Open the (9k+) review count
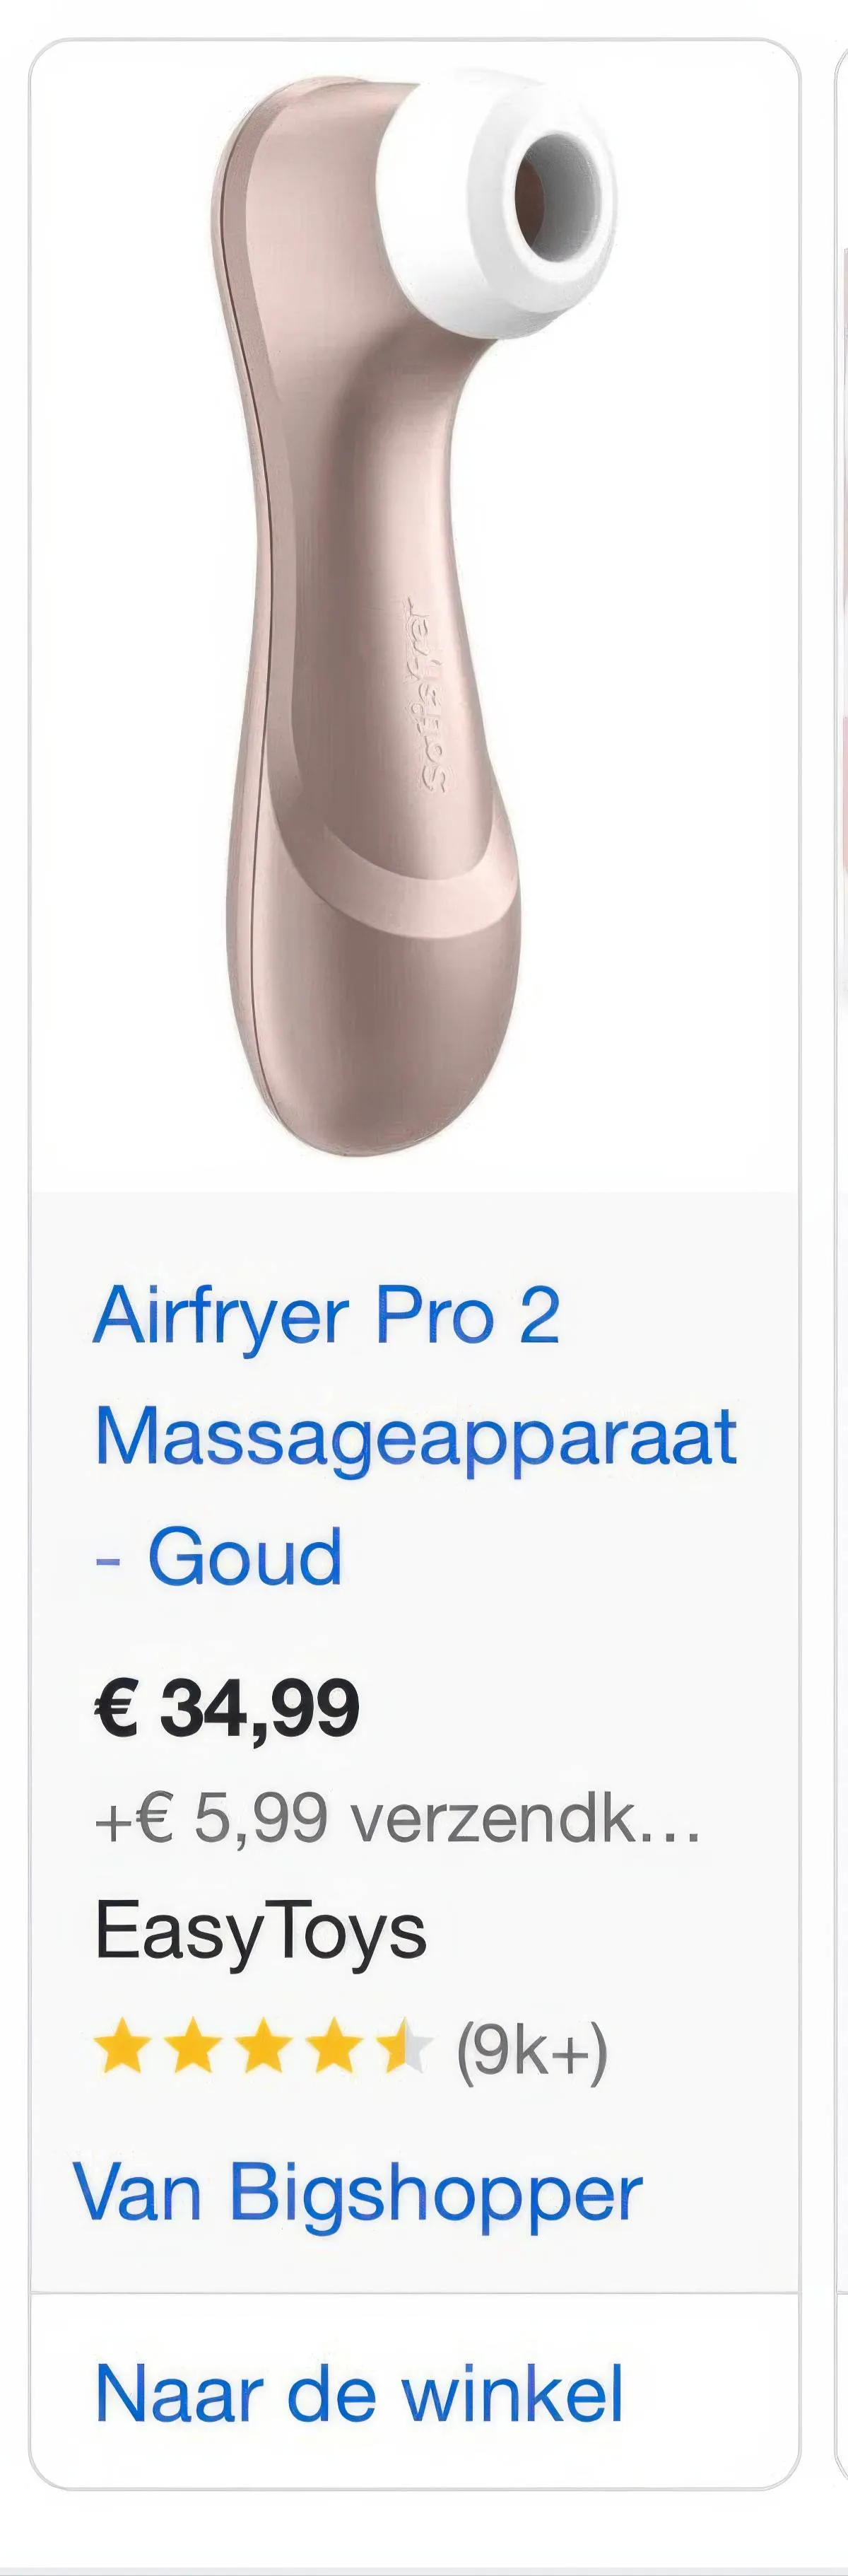Screen dimensions: 848x2576 531,2050
